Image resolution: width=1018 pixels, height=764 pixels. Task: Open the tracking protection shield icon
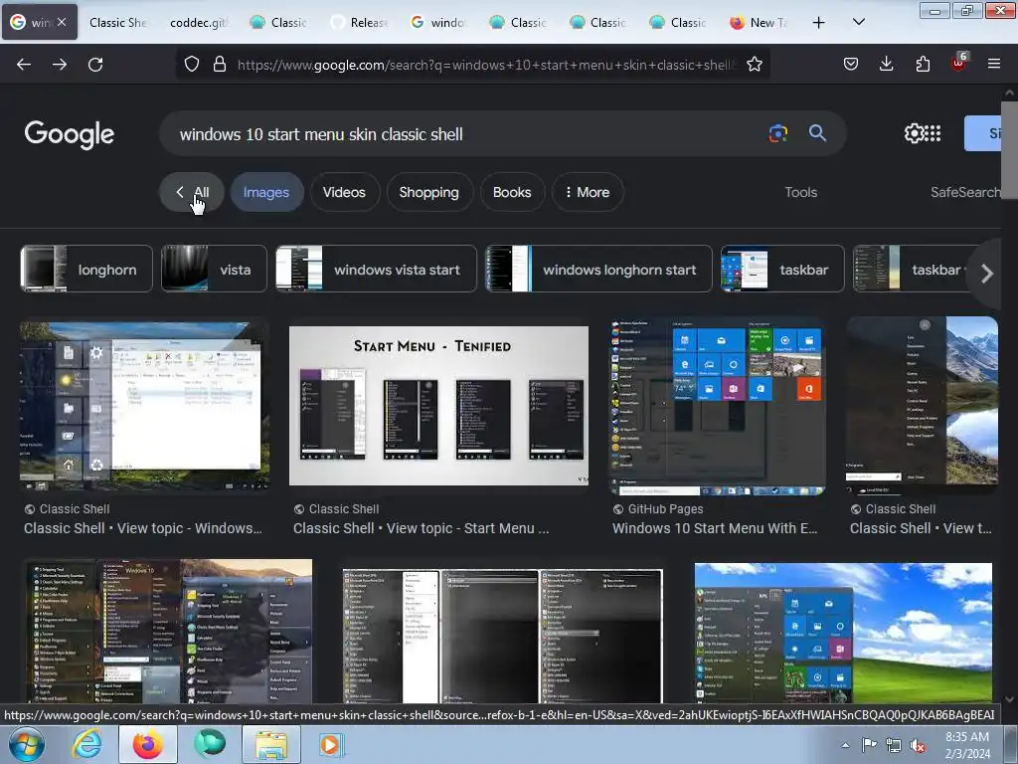(192, 64)
